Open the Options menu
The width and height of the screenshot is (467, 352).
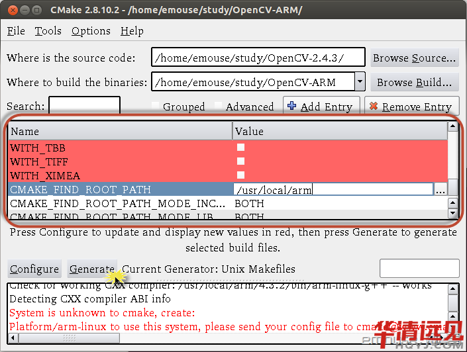tap(91, 31)
